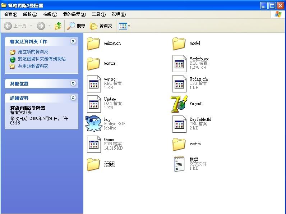Click the Up folder toolbar icon
This screenshot has width=286, height=214.
point(58,26)
